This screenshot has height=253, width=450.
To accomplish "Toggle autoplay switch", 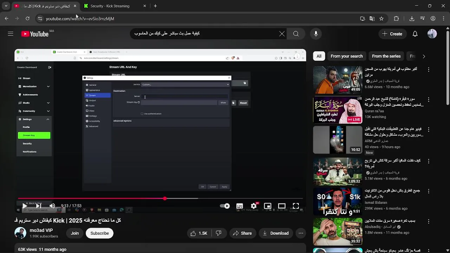I will [225, 206].
